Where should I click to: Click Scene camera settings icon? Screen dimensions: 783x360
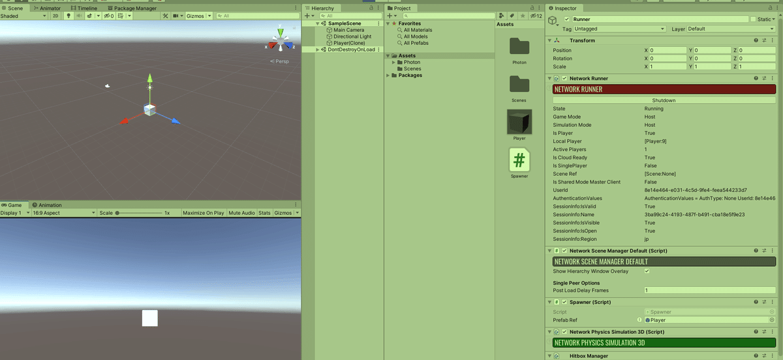pos(176,16)
